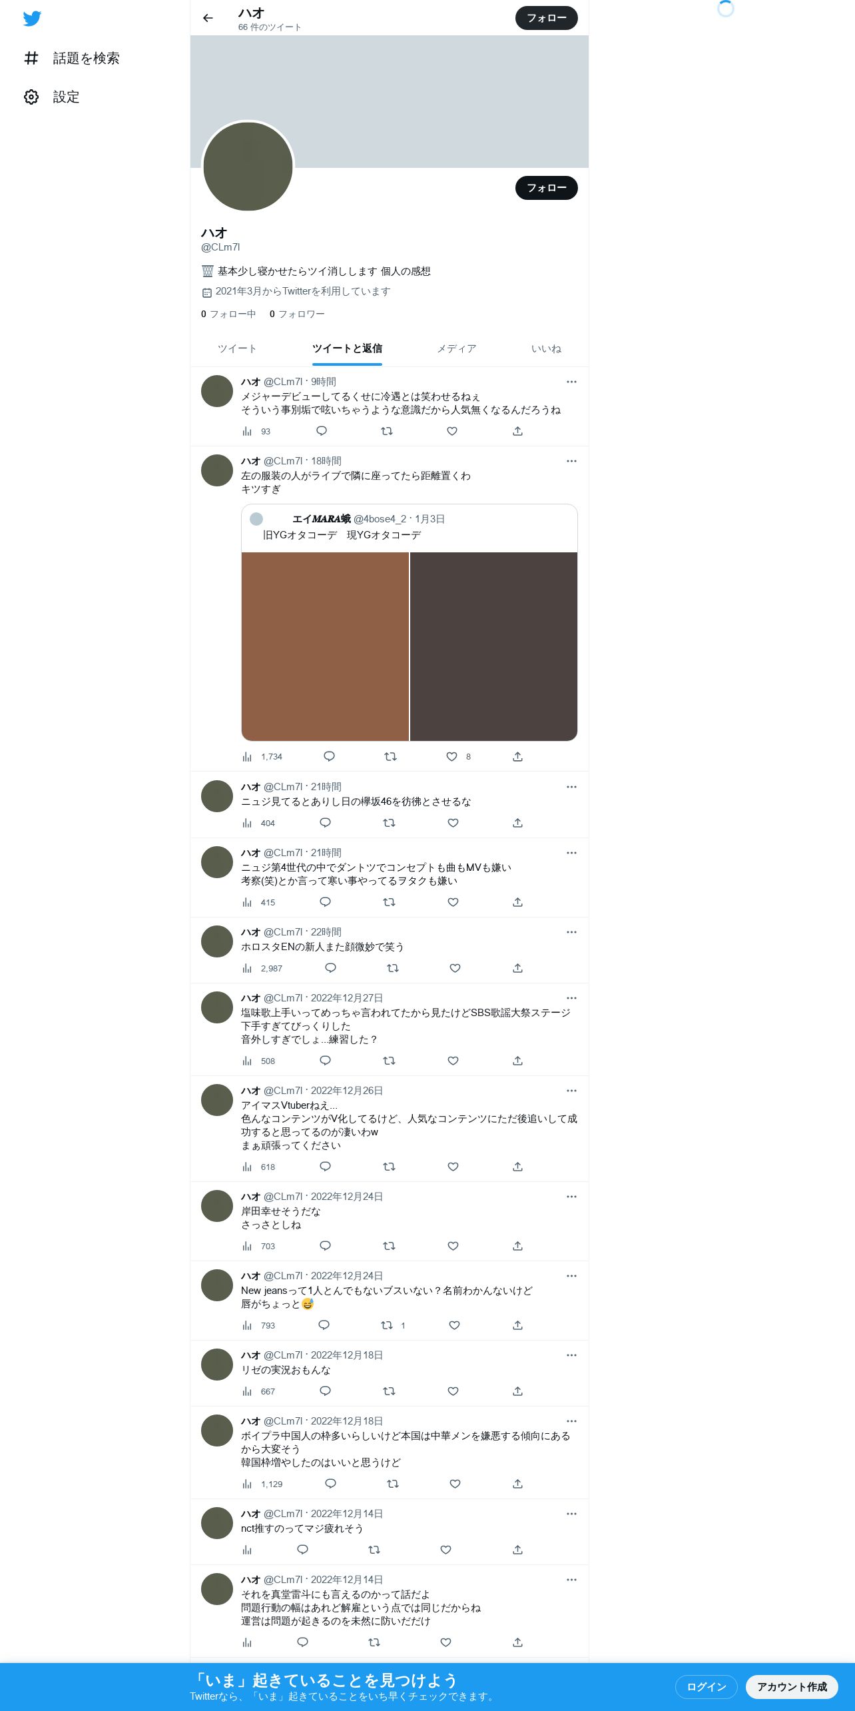Open the left brown image in quoted tweet

click(x=325, y=646)
